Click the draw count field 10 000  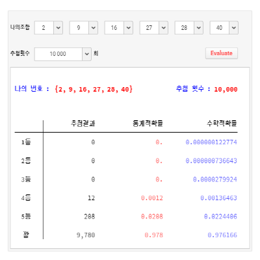point(58,54)
